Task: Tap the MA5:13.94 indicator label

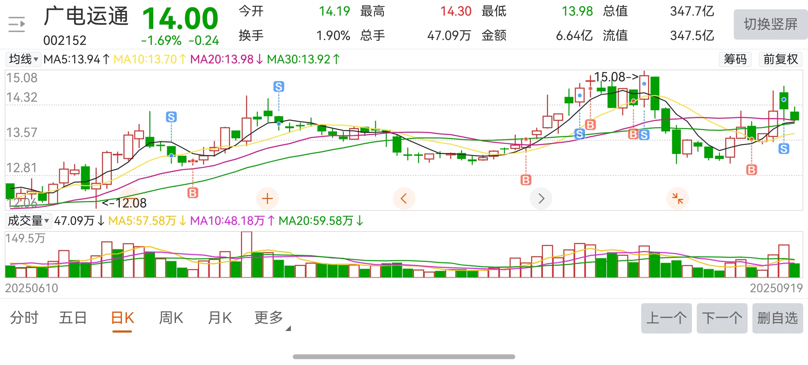Action: (x=77, y=59)
